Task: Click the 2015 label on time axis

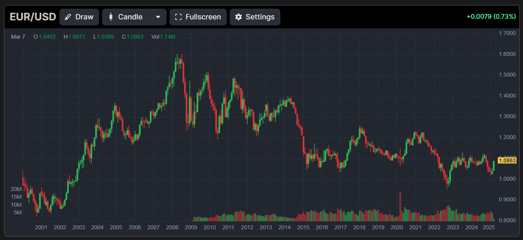Action: click(303, 227)
